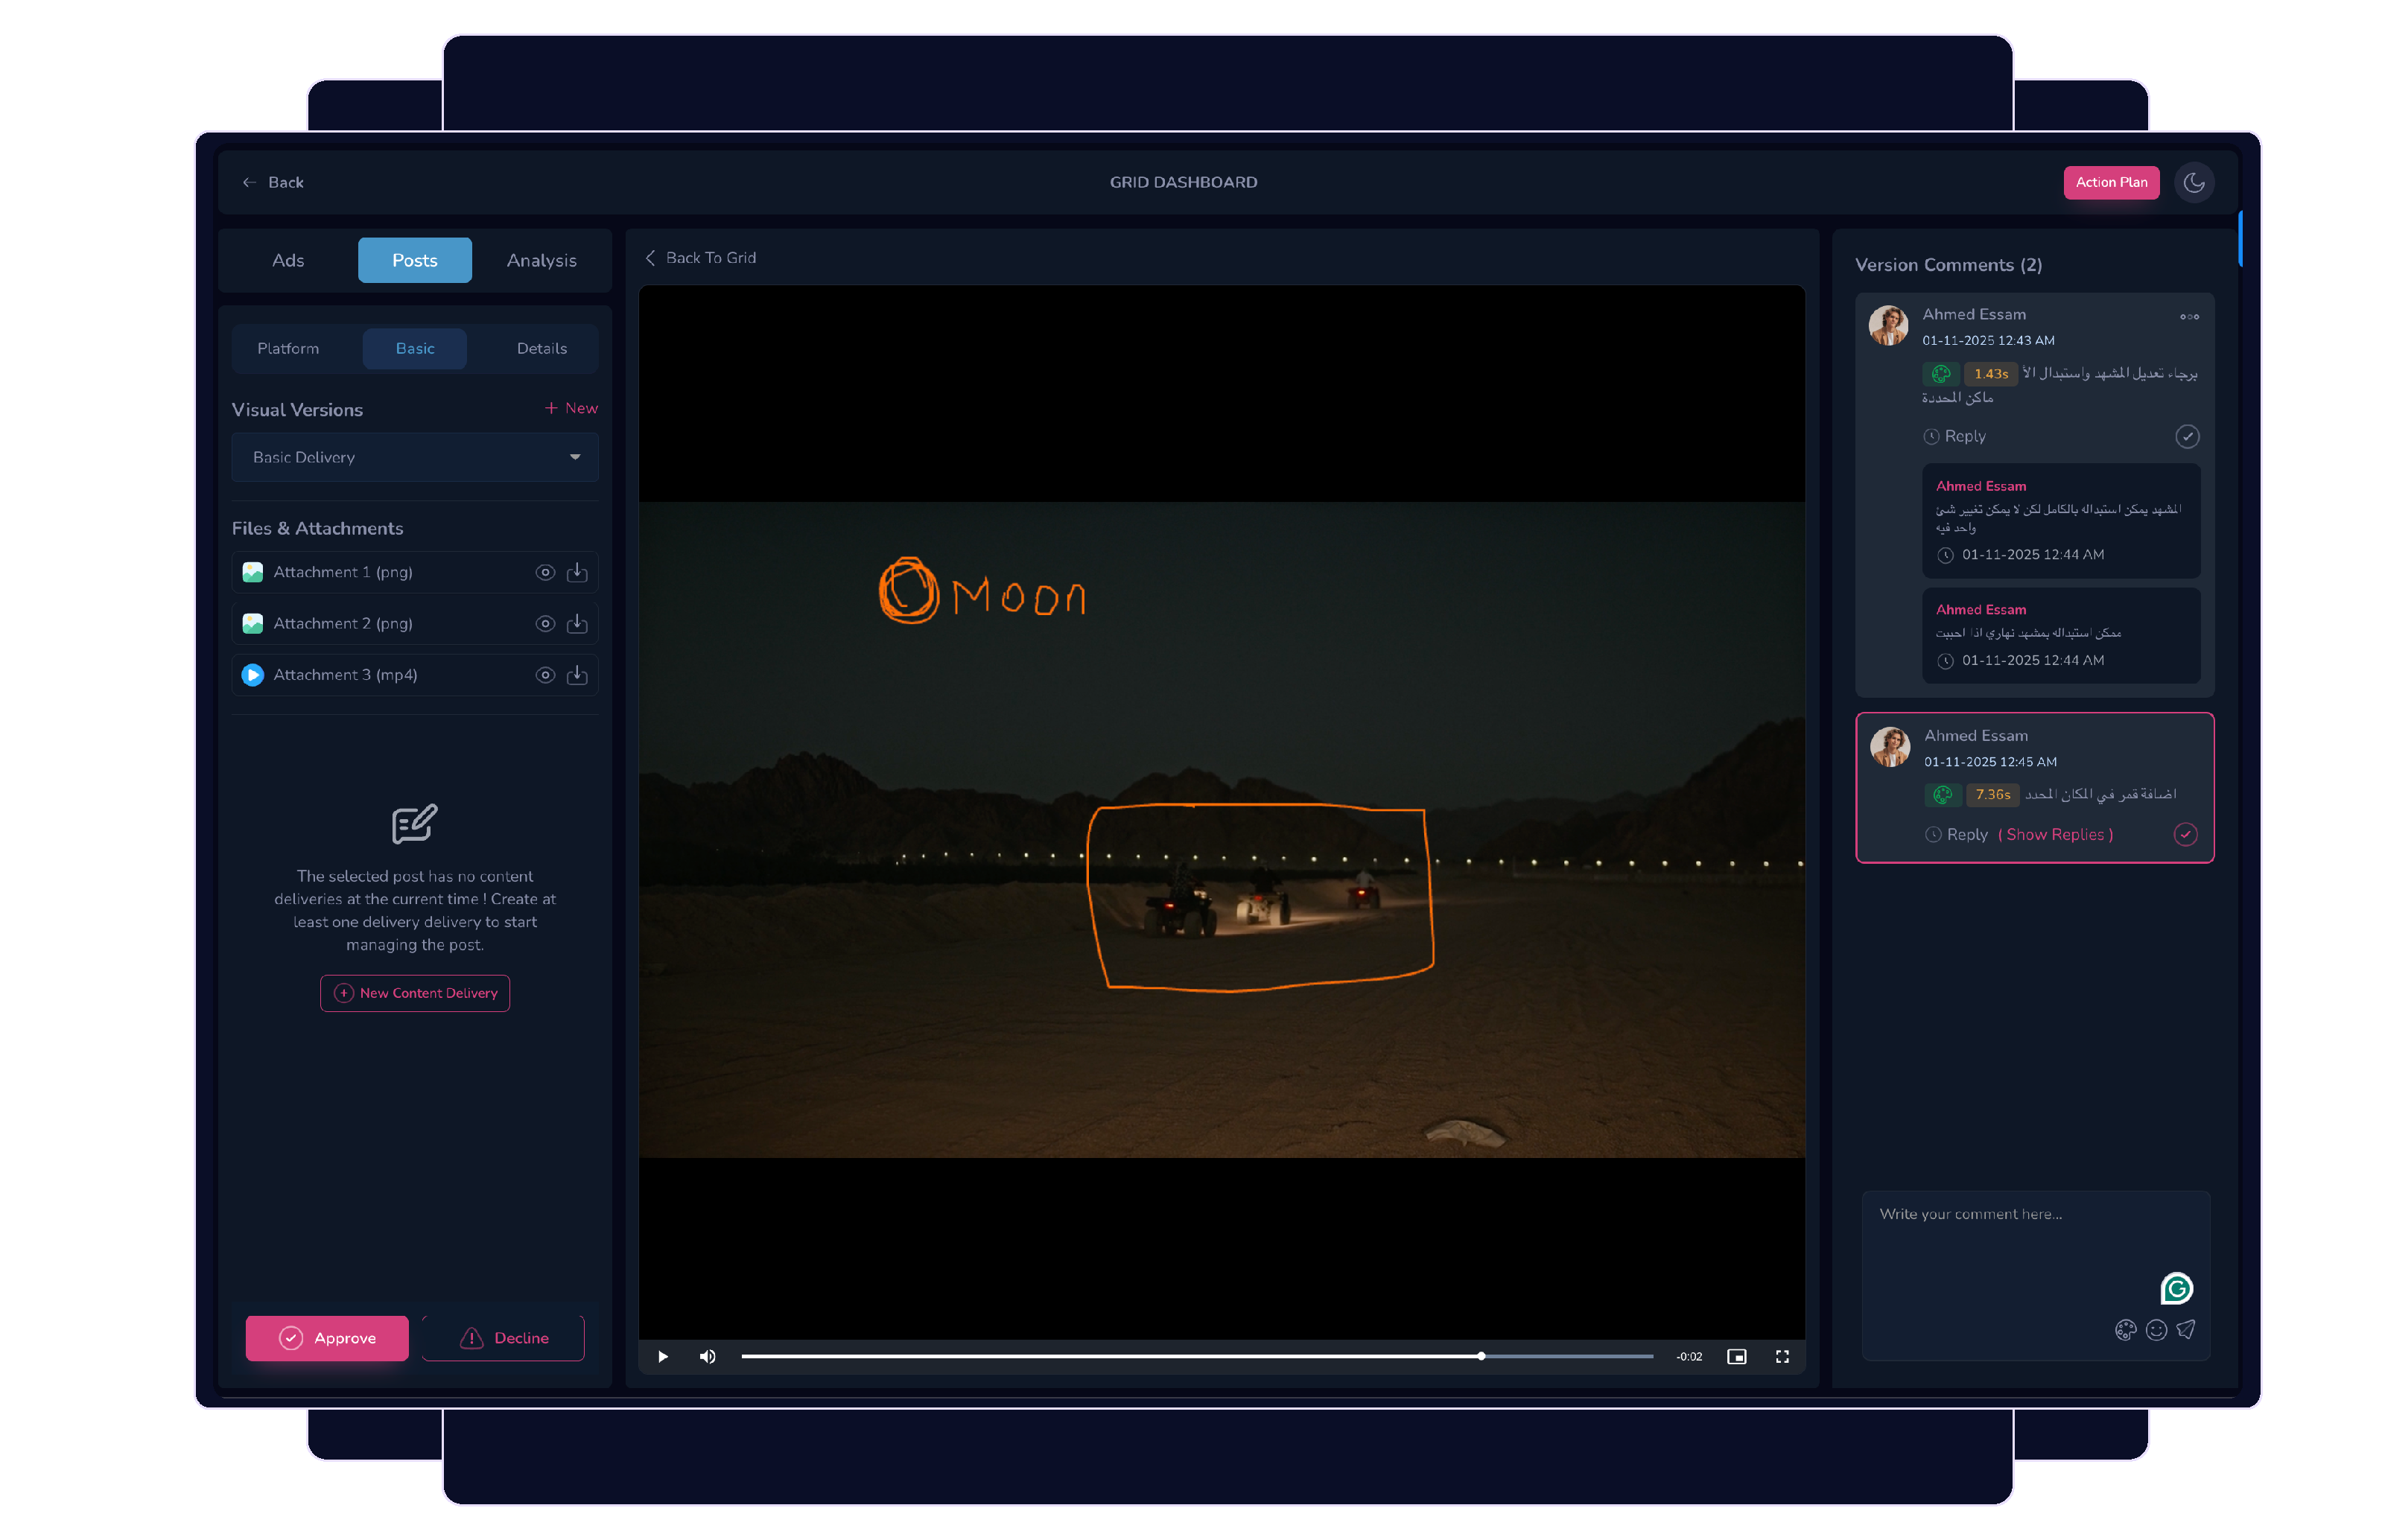The width and height of the screenshot is (2382, 1540).
Task: Open the Platform tab
Action: (x=289, y=348)
